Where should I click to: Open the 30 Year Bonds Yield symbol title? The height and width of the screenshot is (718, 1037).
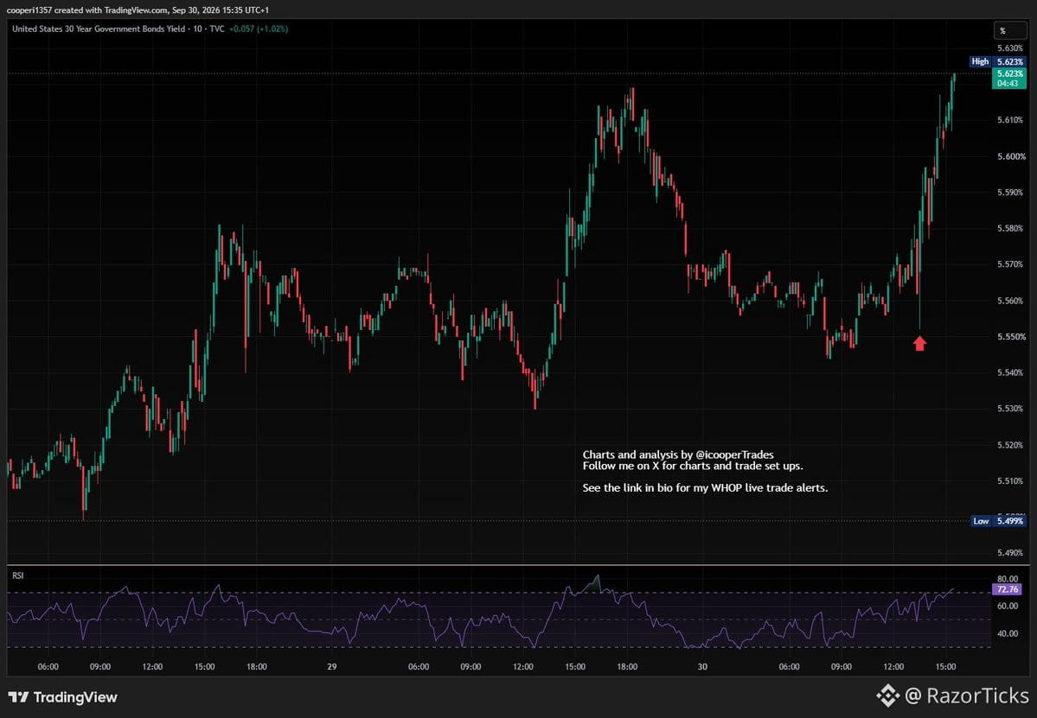point(99,29)
